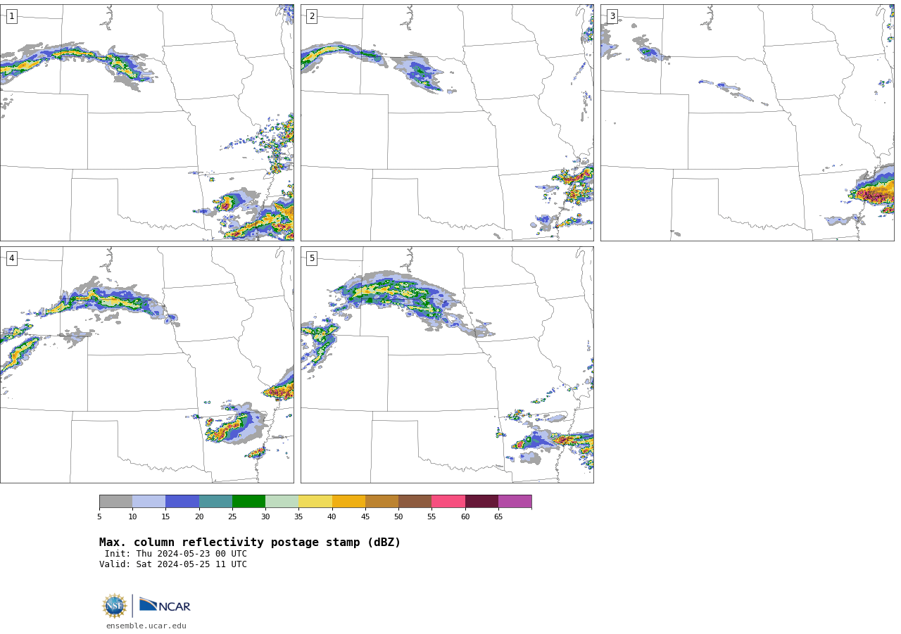Open ensemble member 4 reflectivity map
Screen dimensions: 901x634
pos(146,364)
